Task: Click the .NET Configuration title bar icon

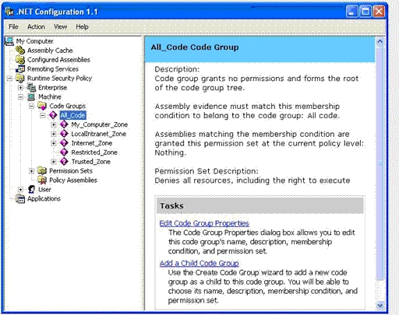Action: click(x=9, y=12)
